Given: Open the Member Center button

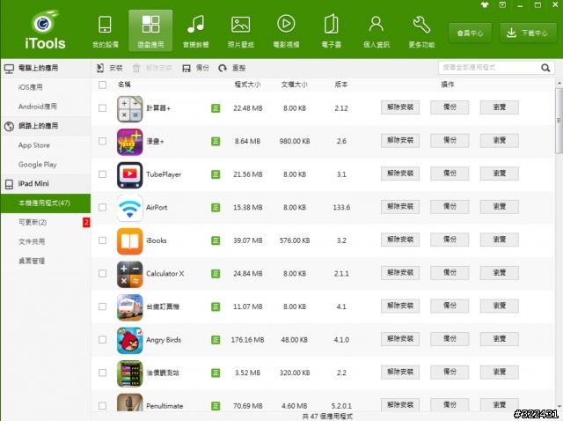Looking at the screenshot, I should pos(470,33).
